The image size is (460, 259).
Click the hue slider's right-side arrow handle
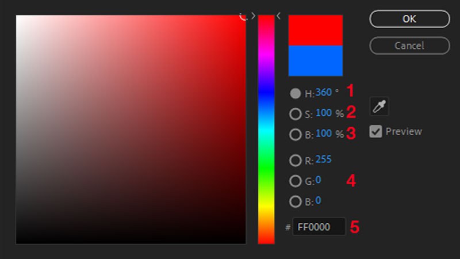point(279,16)
